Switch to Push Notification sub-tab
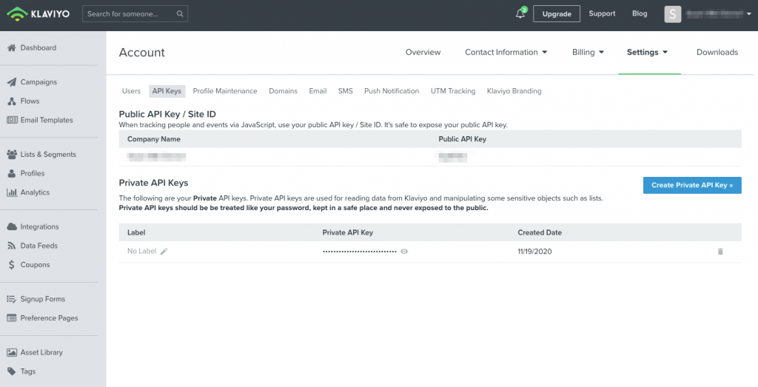The image size is (758, 387). click(x=392, y=91)
